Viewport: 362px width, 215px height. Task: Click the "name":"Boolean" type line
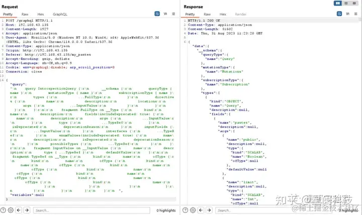249,157
